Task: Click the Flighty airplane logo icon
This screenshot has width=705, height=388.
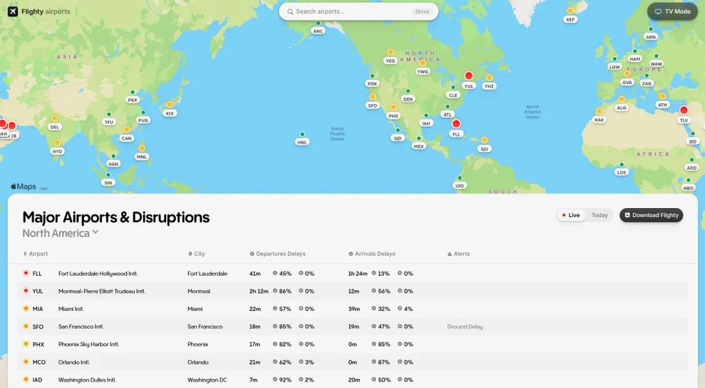Action: 12,11
